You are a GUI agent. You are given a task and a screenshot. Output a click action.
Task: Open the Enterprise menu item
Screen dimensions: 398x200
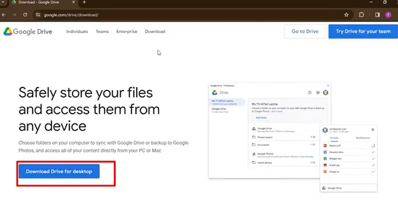127,32
